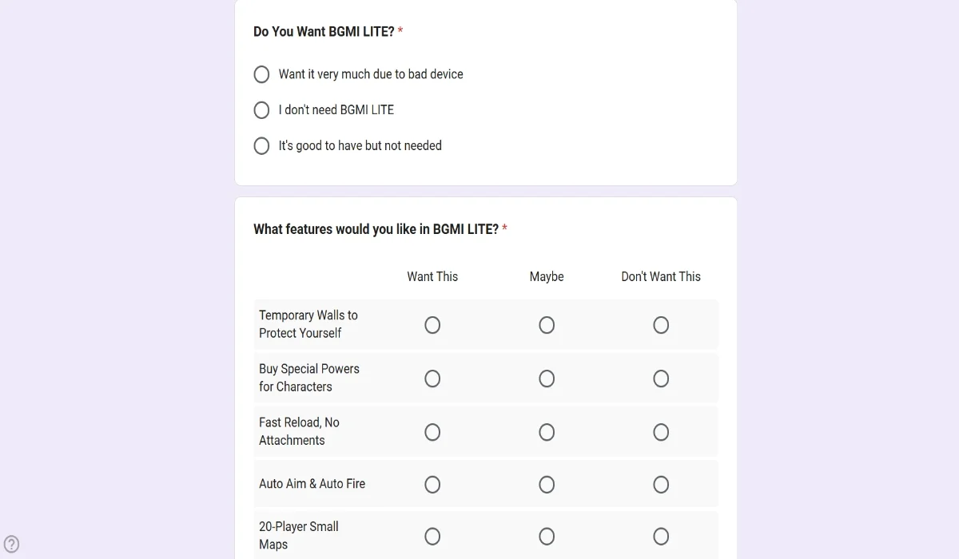The height and width of the screenshot is (559, 959).
Task: Select 'Maybe' for Auto Aim & Auto Fire
Action: tap(547, 485)
